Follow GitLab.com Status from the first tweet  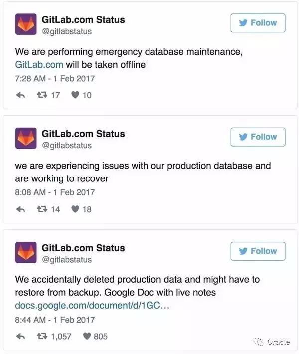(258, 23)
